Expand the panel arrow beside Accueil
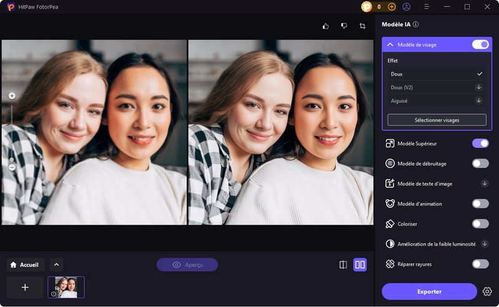This screenshot has height=307, width=499. (56, 265)
